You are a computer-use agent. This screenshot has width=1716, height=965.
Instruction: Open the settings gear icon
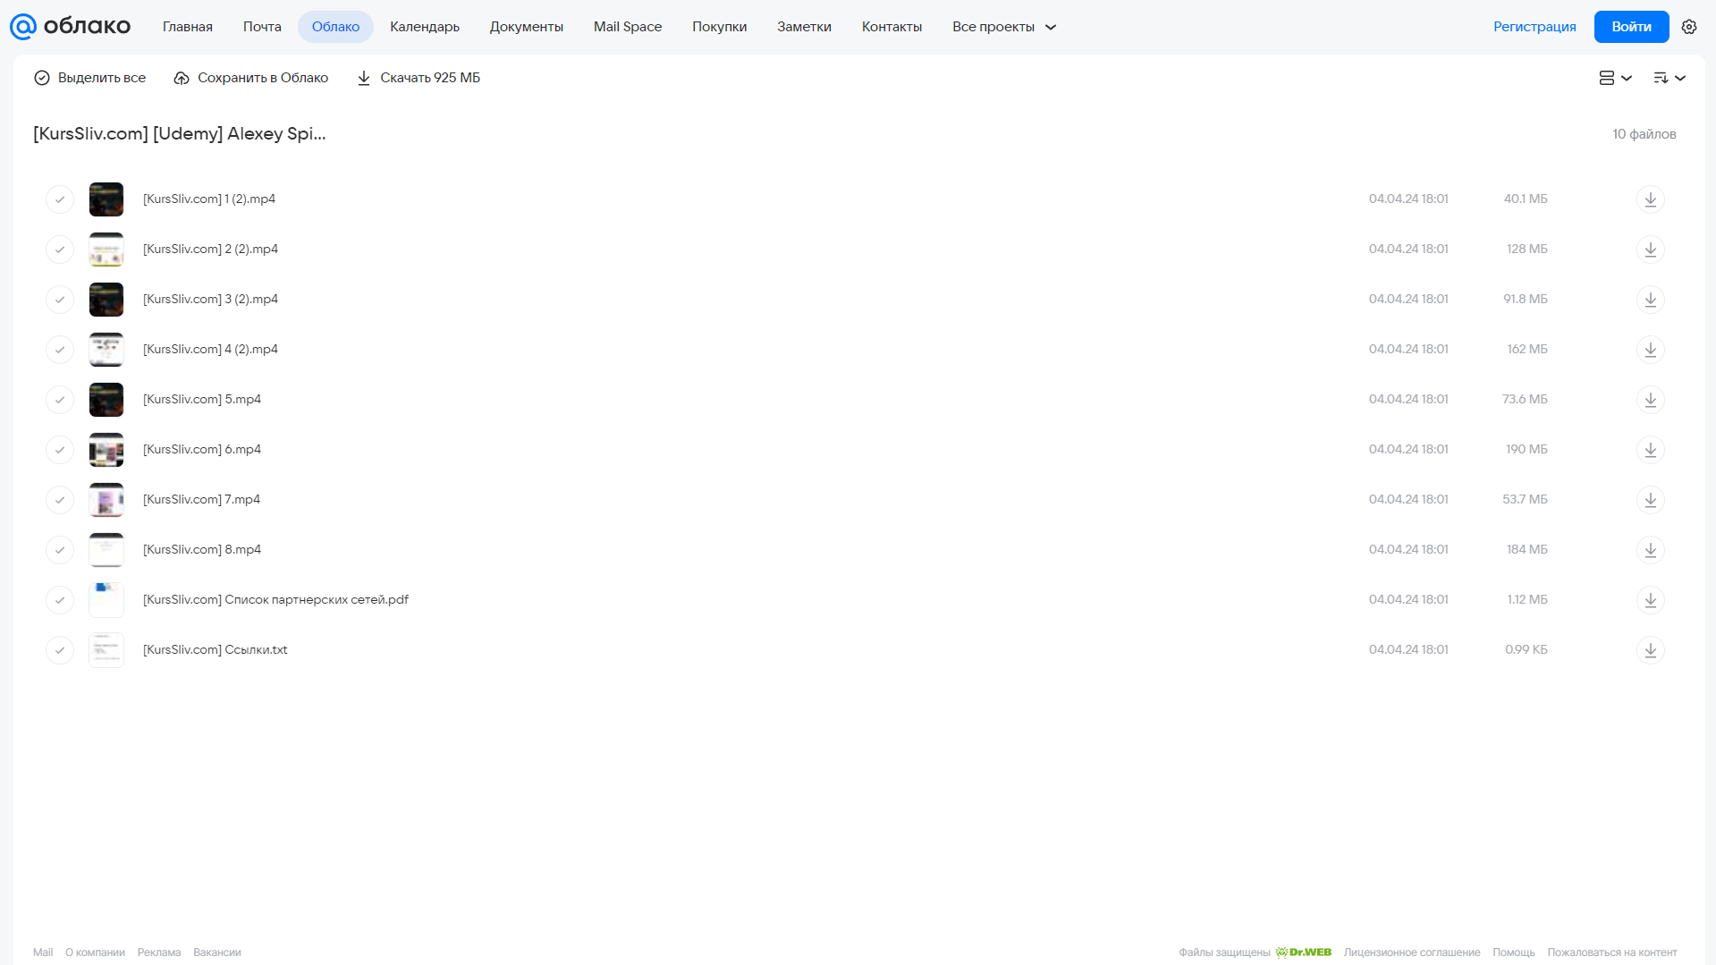(1688, 27)
